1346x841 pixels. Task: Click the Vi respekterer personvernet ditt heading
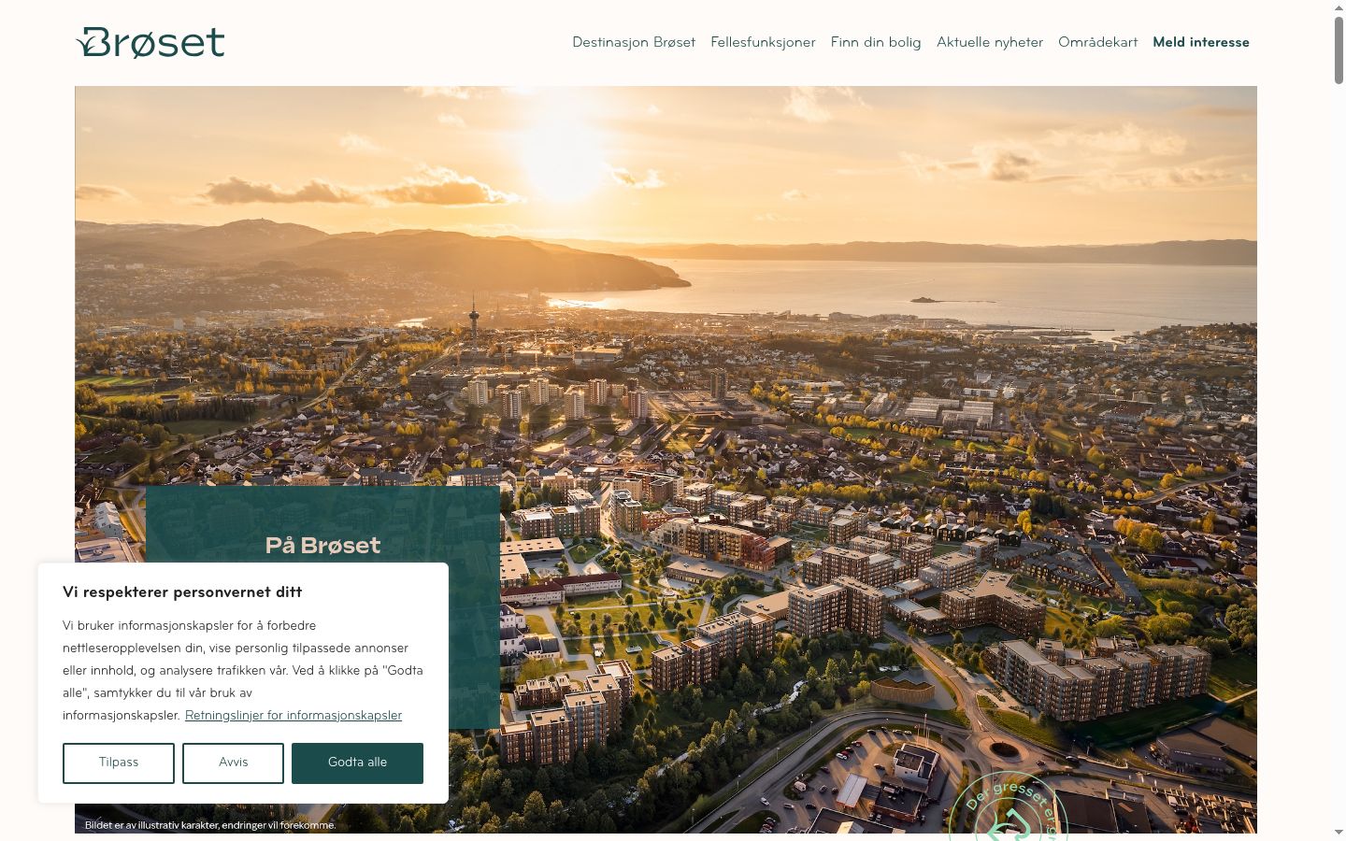coord(182,592)
